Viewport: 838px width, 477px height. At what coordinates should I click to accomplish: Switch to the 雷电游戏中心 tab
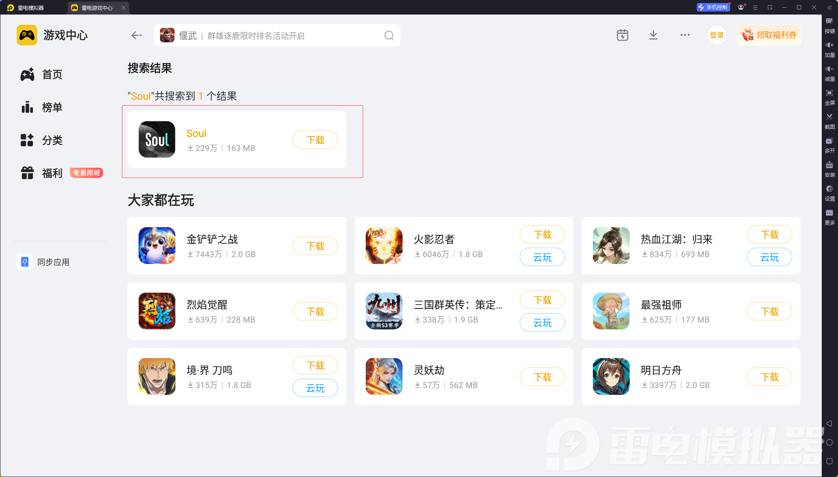pyautogui.click(x=97, y=8)
